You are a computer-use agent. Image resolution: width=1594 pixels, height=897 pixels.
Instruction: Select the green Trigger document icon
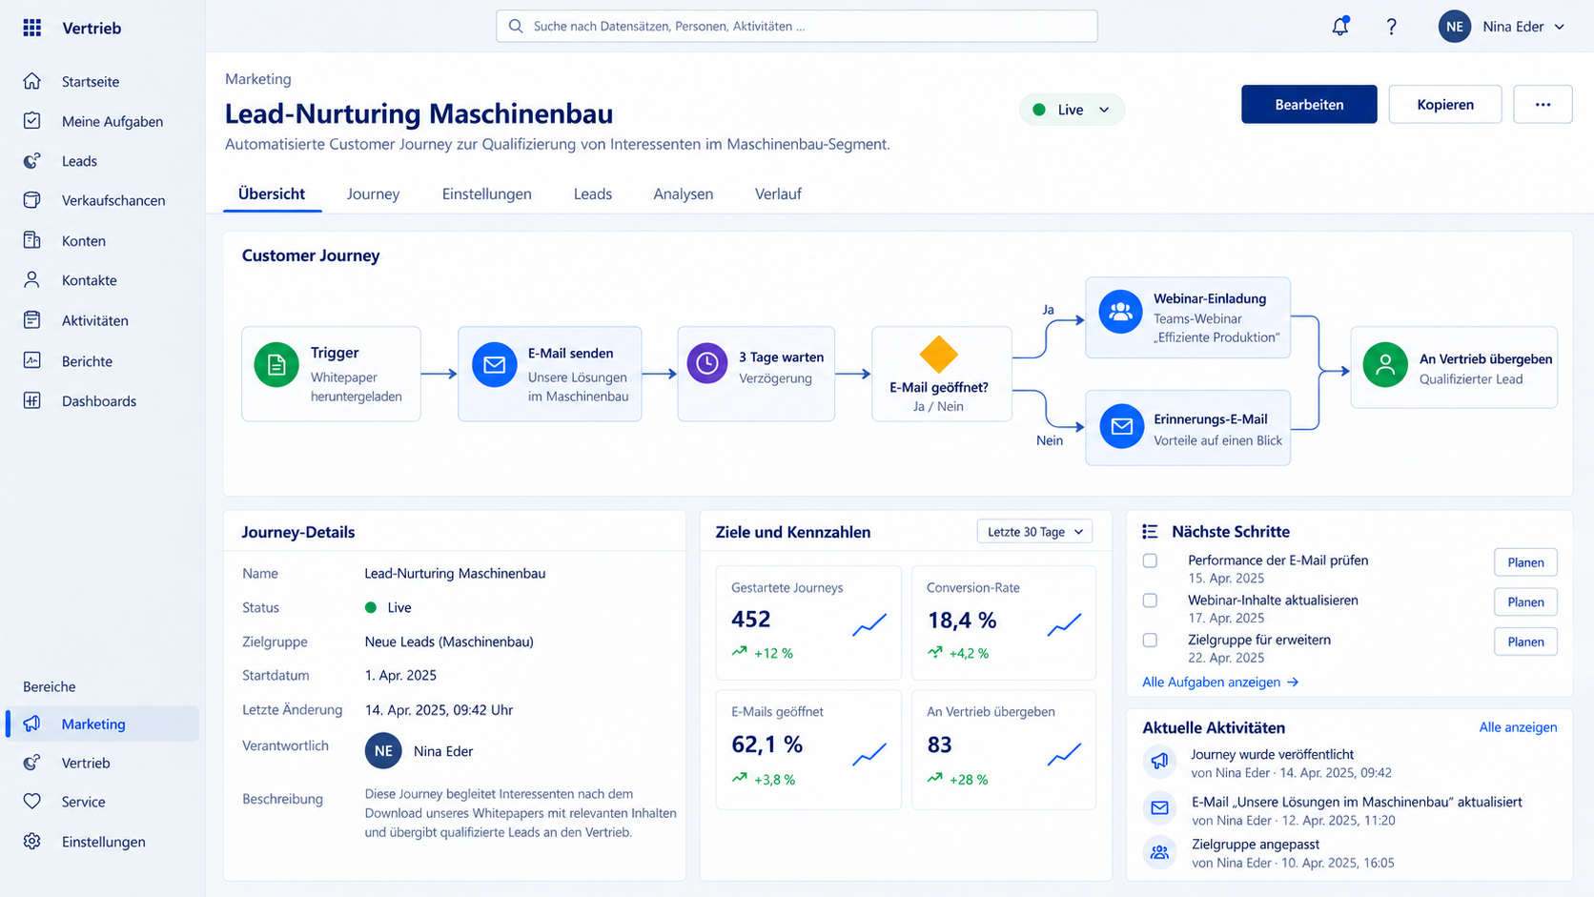pos(276,366)
